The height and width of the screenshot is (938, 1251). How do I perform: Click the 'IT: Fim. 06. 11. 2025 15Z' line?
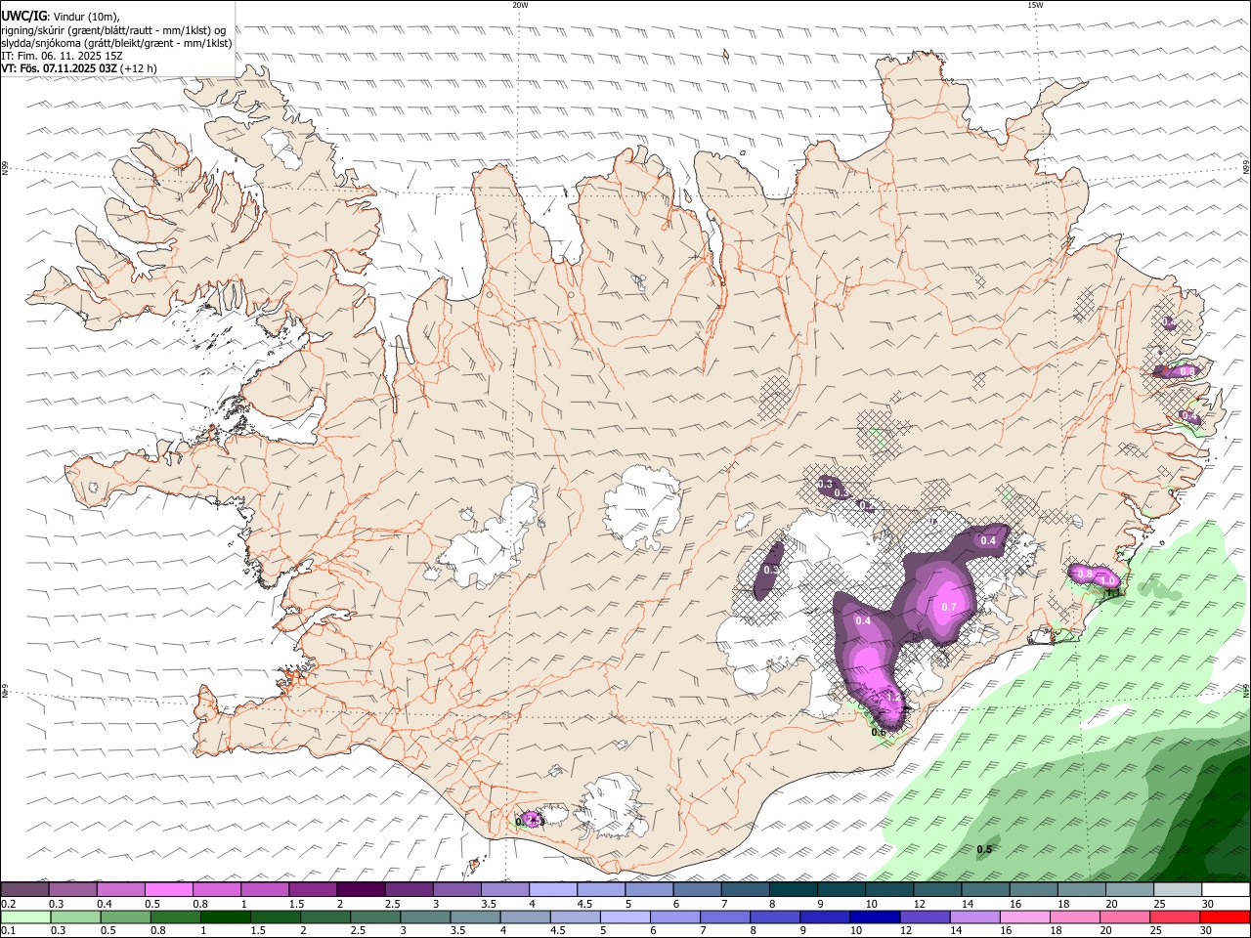pyautogui.click(x=62, y=57)
